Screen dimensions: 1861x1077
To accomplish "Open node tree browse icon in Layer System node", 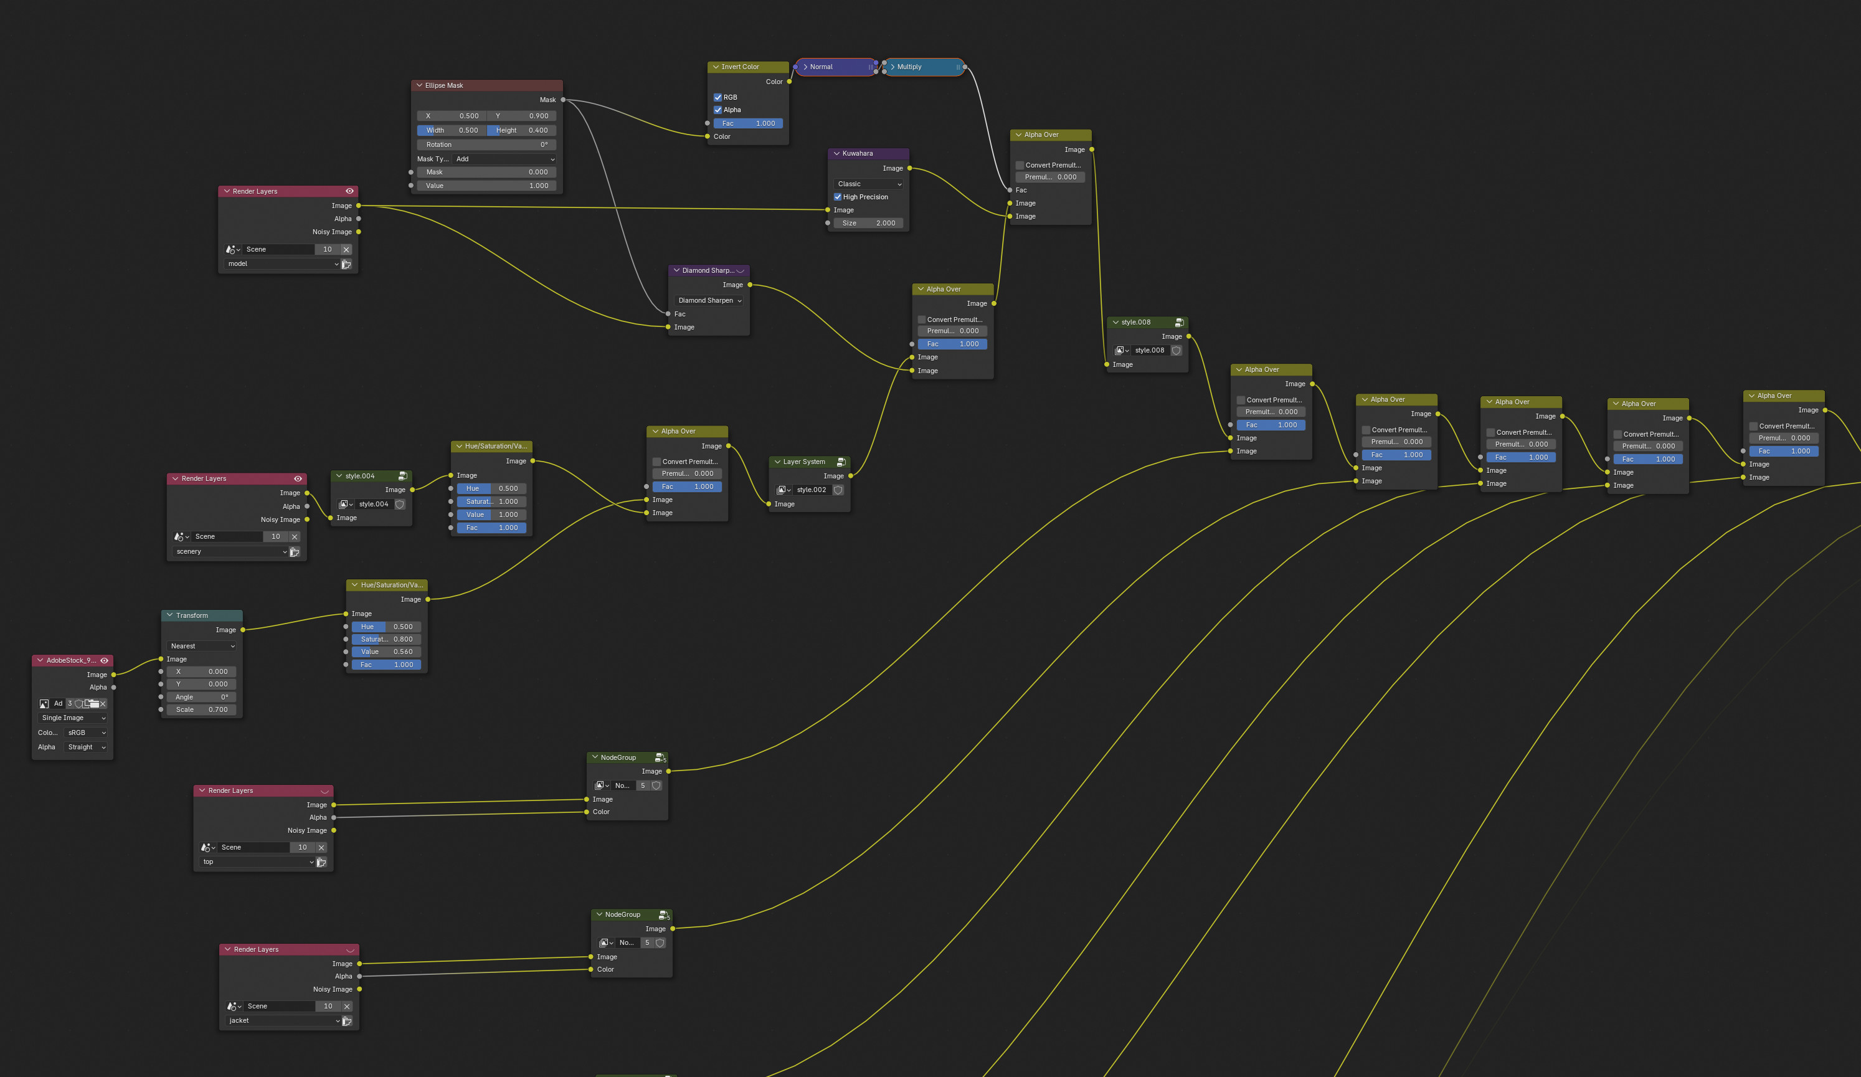I will pyautogui.click(x=784, y=490).
